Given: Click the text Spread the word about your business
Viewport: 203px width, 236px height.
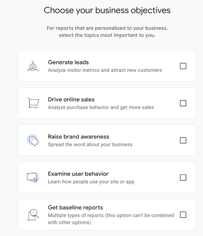Looking at the screenshot, I should (90, 145).
